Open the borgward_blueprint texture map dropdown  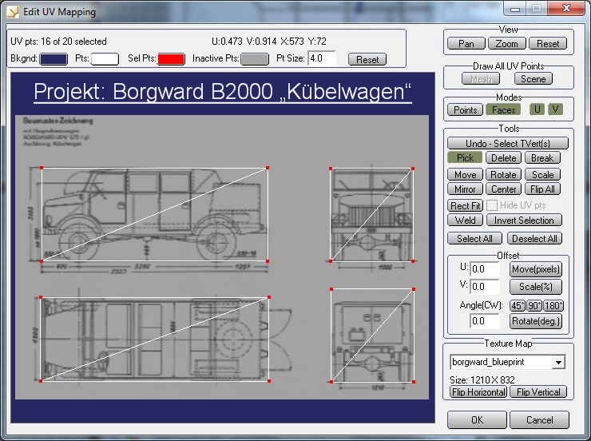(x=558, y=362)
